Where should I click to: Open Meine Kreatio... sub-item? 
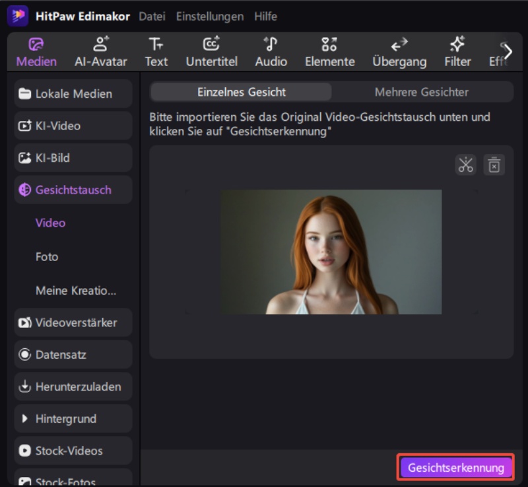point(76,291)
